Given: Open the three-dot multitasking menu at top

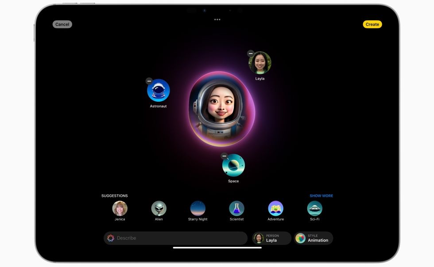Looking at the screenshot, I should (217, 19).
